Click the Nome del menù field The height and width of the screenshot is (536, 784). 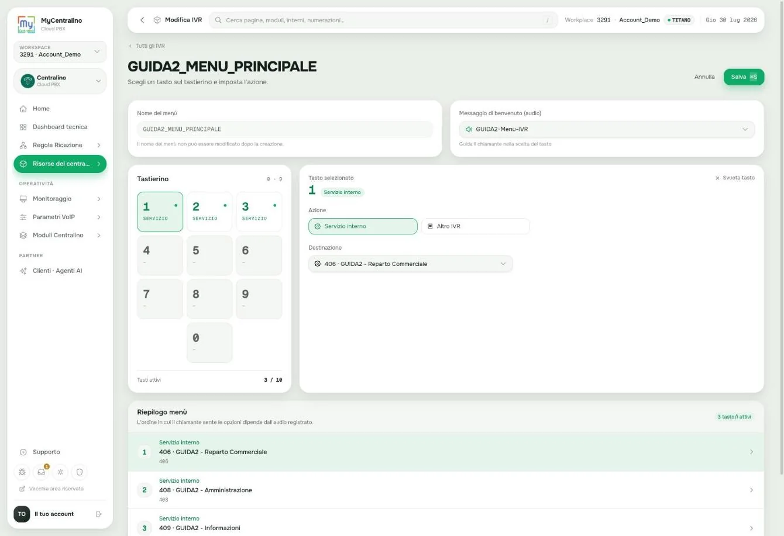tap(285, 129)
